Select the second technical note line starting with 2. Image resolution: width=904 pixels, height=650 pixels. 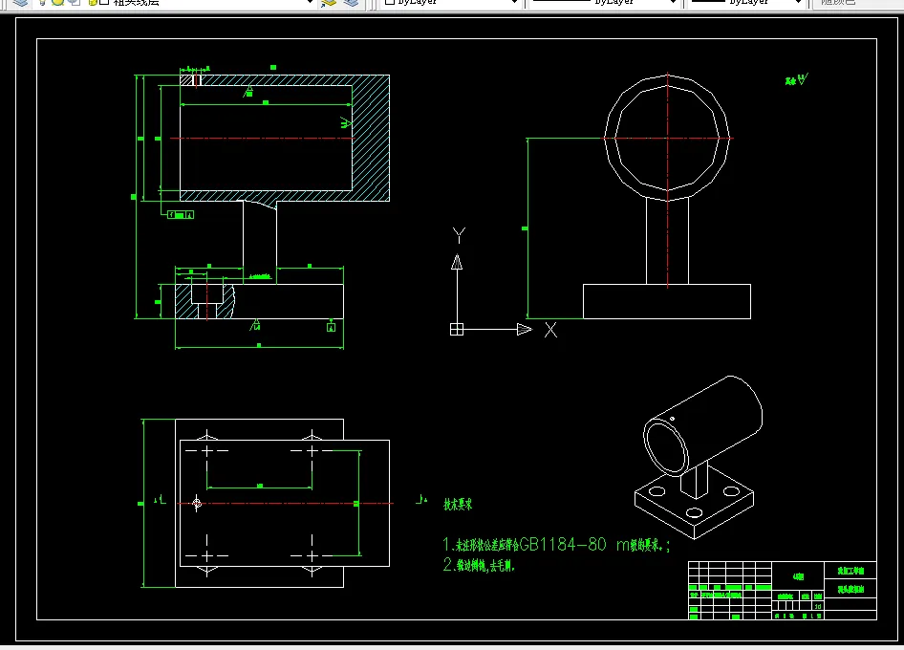click(479, 565)
